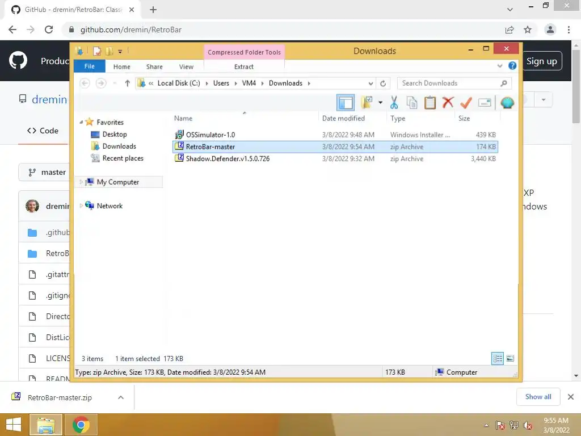This screenshot has width=581, height=436.
Task: Expand the ribbon with the chevron
Action: coord(499,66)
